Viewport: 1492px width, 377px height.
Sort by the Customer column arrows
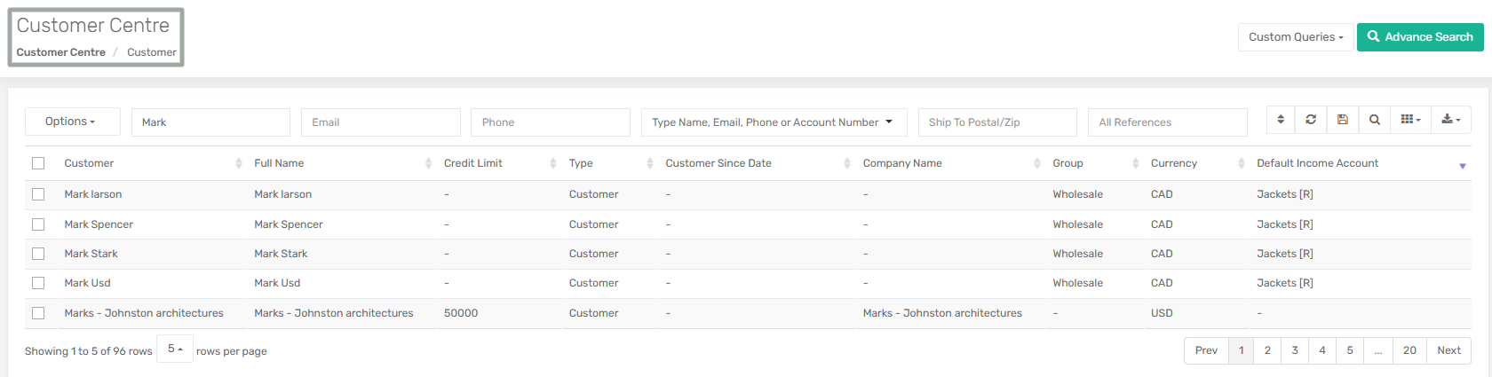coord(239,163)
